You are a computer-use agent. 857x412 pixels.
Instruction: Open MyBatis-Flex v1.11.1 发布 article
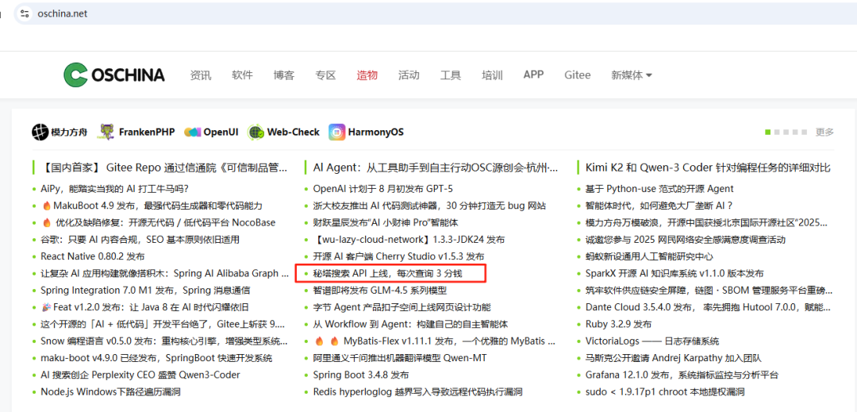tap(435, 341)
